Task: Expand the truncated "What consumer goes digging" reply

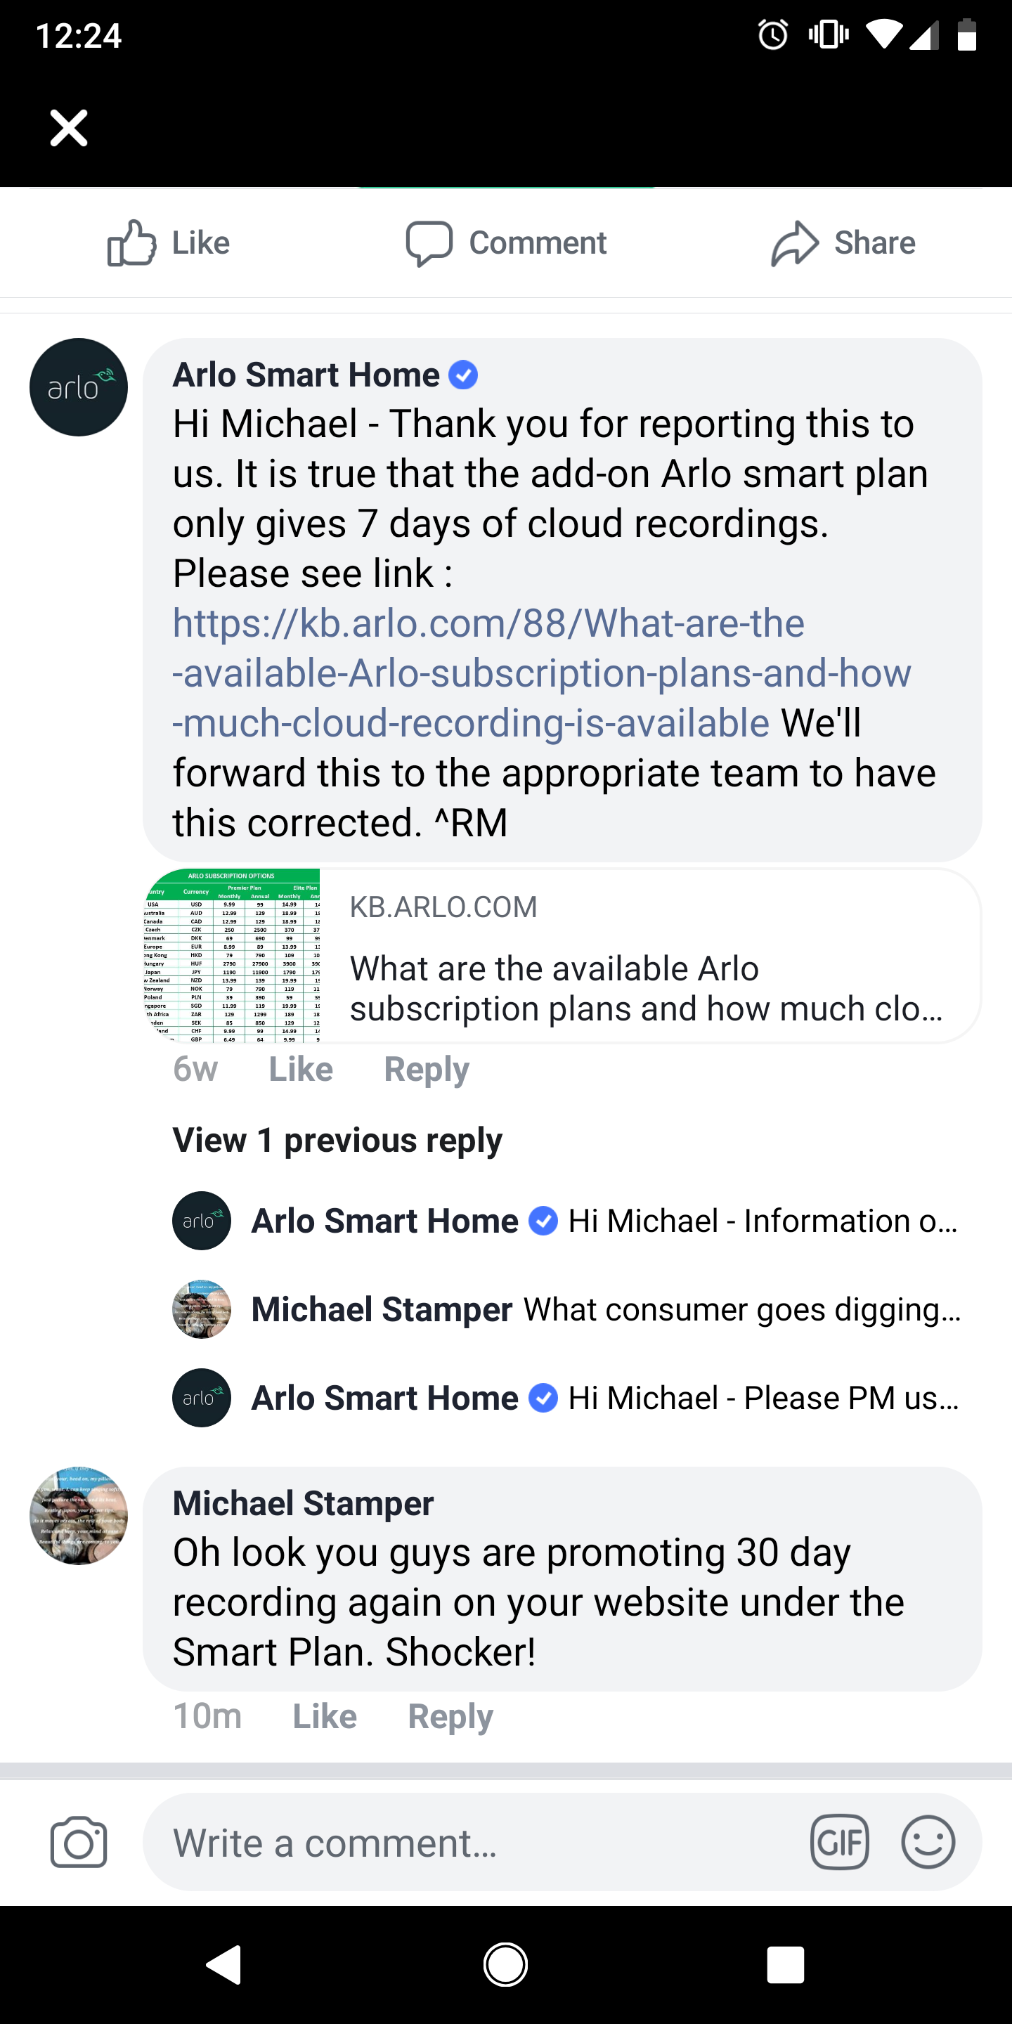Action: pyautogui.click(x=741, y=1310)
